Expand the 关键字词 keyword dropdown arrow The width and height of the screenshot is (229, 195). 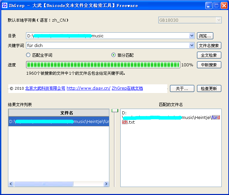pos(192,45)
